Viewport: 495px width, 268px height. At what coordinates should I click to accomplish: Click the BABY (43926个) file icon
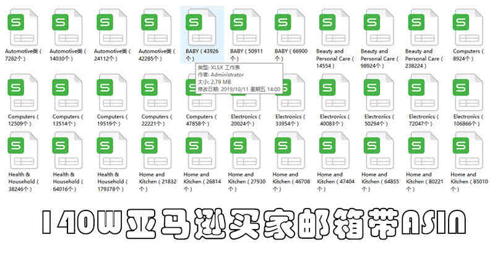(x=200, y=27)
